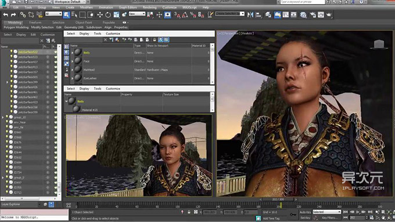Click the help search keyword field
This screenshot has height=222, width=395.
point(303,2)
